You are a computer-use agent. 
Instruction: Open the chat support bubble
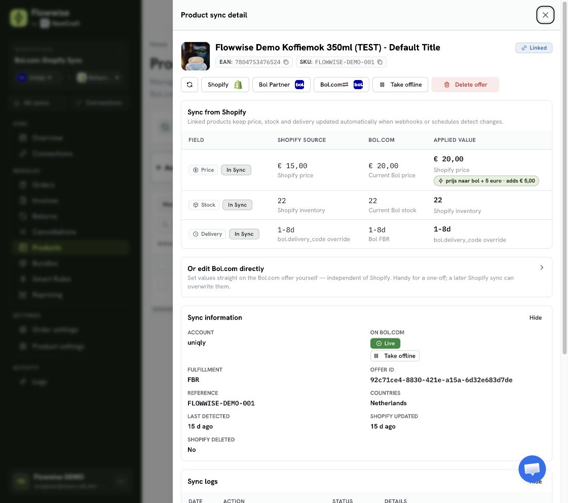pos(532,469)
